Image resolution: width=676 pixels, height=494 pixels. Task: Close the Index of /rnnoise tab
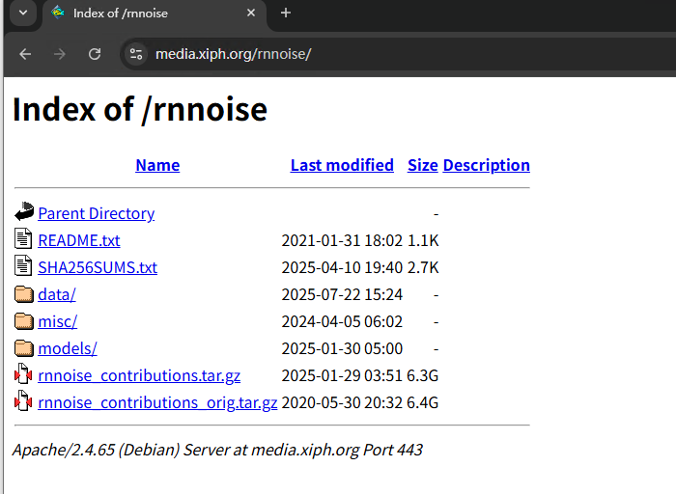(x=251, y=14)
